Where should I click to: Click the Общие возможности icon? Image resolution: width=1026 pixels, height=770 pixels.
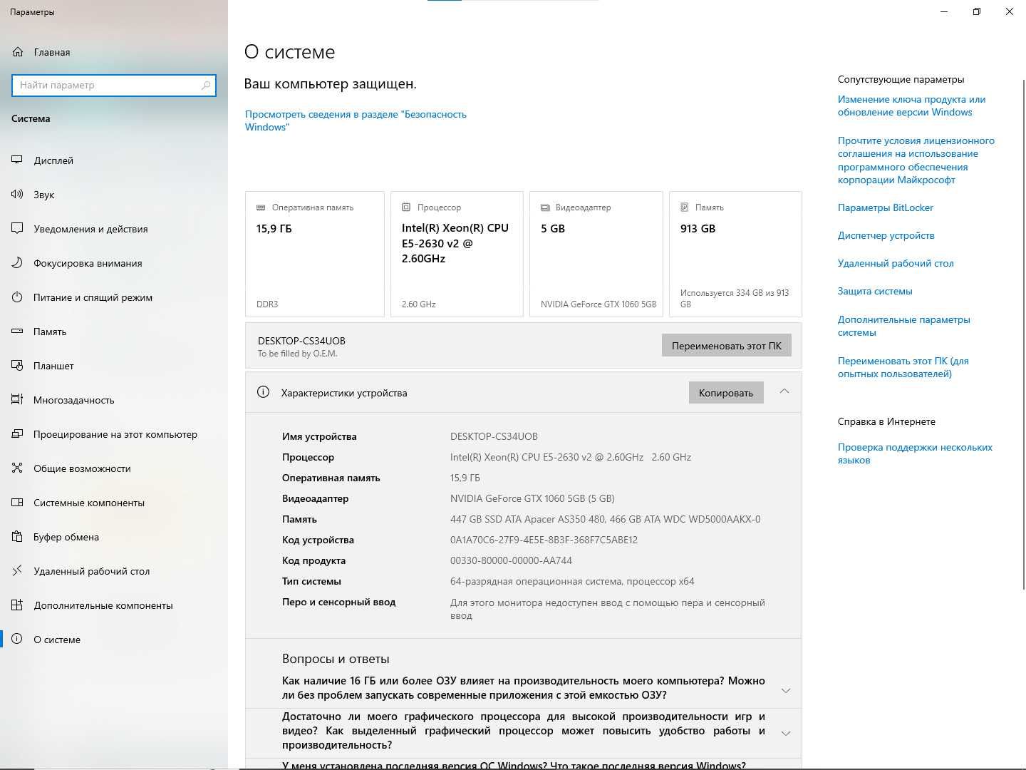point(17,468)
